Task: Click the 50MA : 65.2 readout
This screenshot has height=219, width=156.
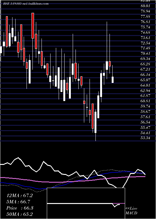Action: click(20, 214)
